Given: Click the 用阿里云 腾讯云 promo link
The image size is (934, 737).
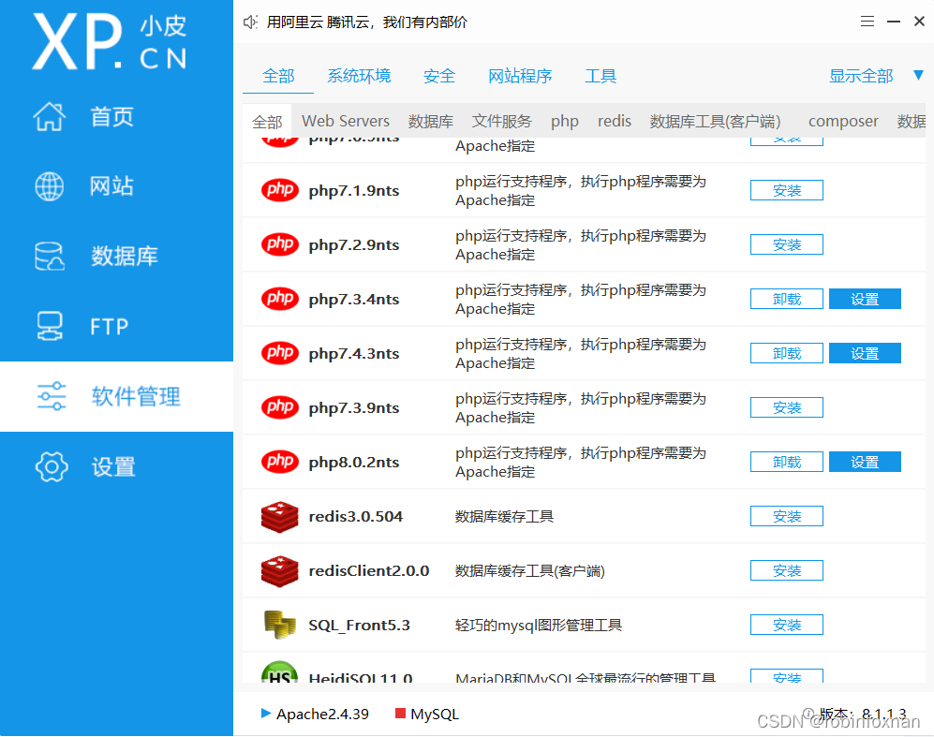Looking at the screenshot, I should [367, 22].
